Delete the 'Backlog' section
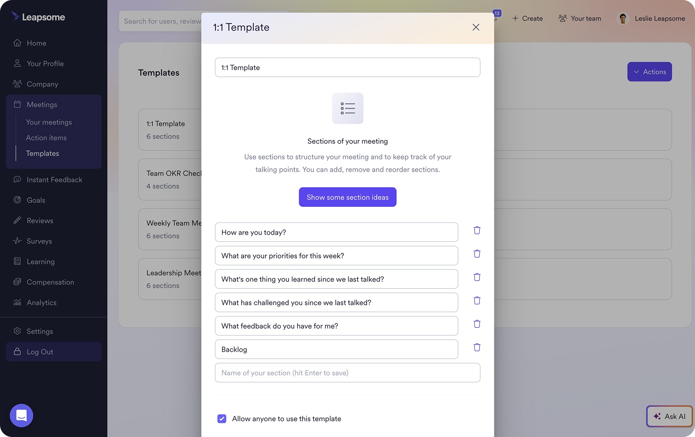The height and width of the screenshot is (437, 695). [477, 347]
